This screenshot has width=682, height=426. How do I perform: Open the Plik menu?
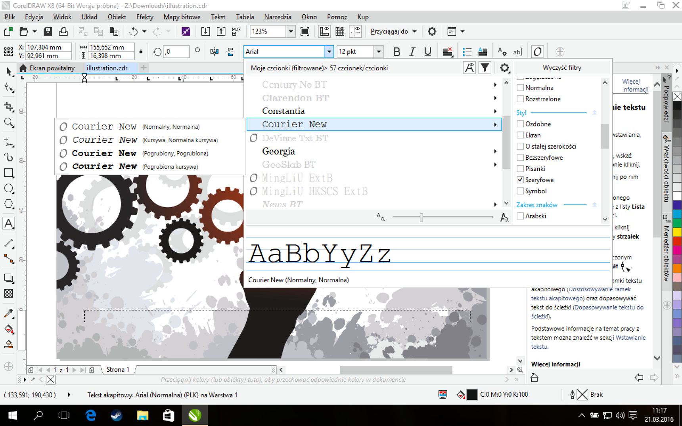pyautogui.click(x=10, y=17)
